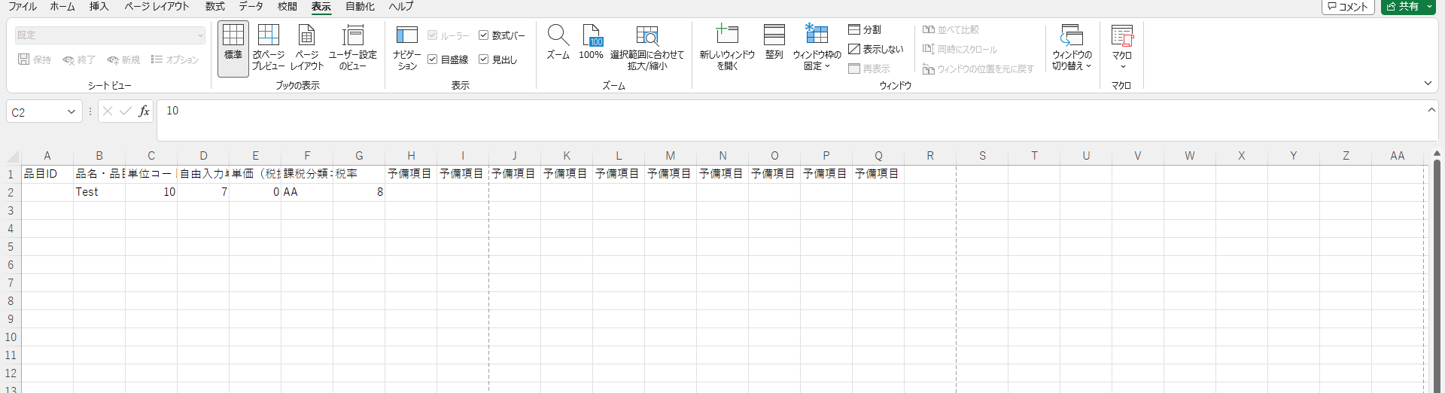Viewport: 1445px width, 393px height.
Task: Click the コメント comments button
Action: tap(1347, 7)
